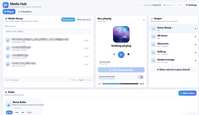This screenshot has height=115, width=199.
Task: Switch to Media Hub Library source
Action: pos(84,20)
